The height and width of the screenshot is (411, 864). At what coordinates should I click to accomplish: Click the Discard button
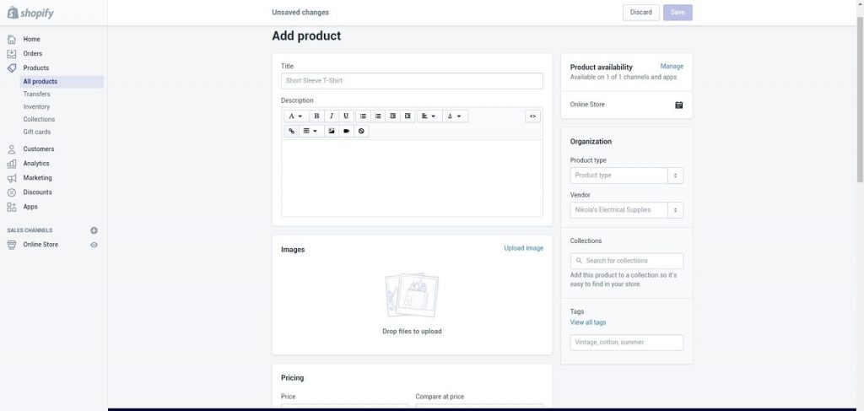[x=640, y=13]
